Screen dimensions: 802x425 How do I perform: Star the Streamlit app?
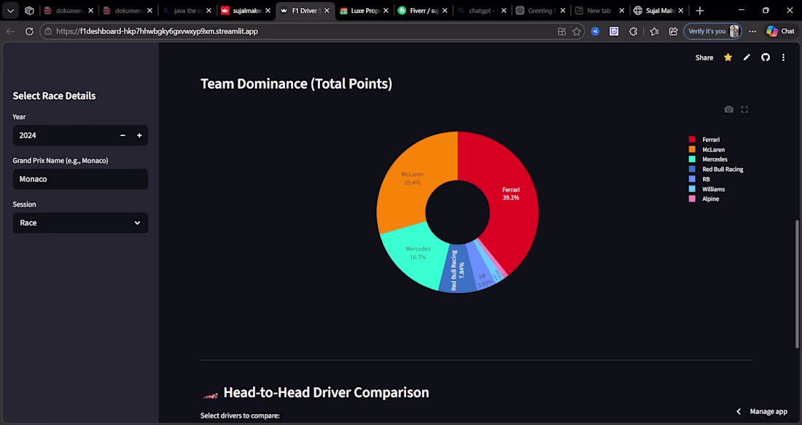pyautogui.click(x=728, y=57)
